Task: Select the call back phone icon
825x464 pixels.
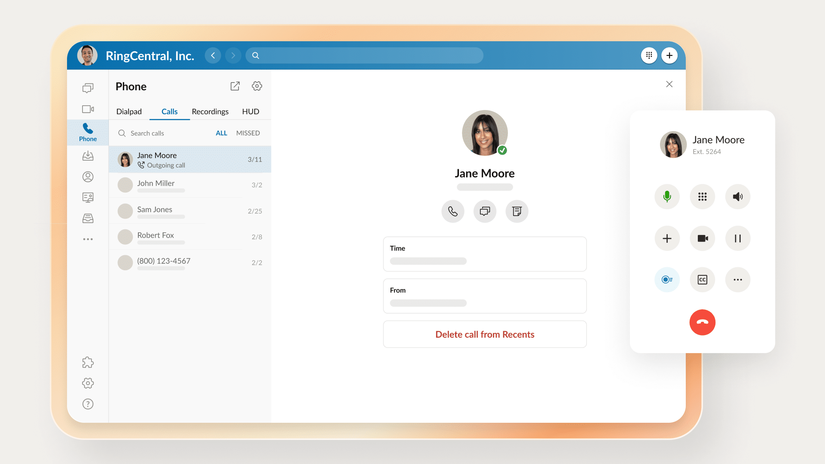Action: coord(453,211)
